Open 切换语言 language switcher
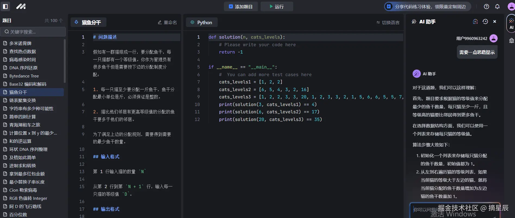 [x=388, y=23]
